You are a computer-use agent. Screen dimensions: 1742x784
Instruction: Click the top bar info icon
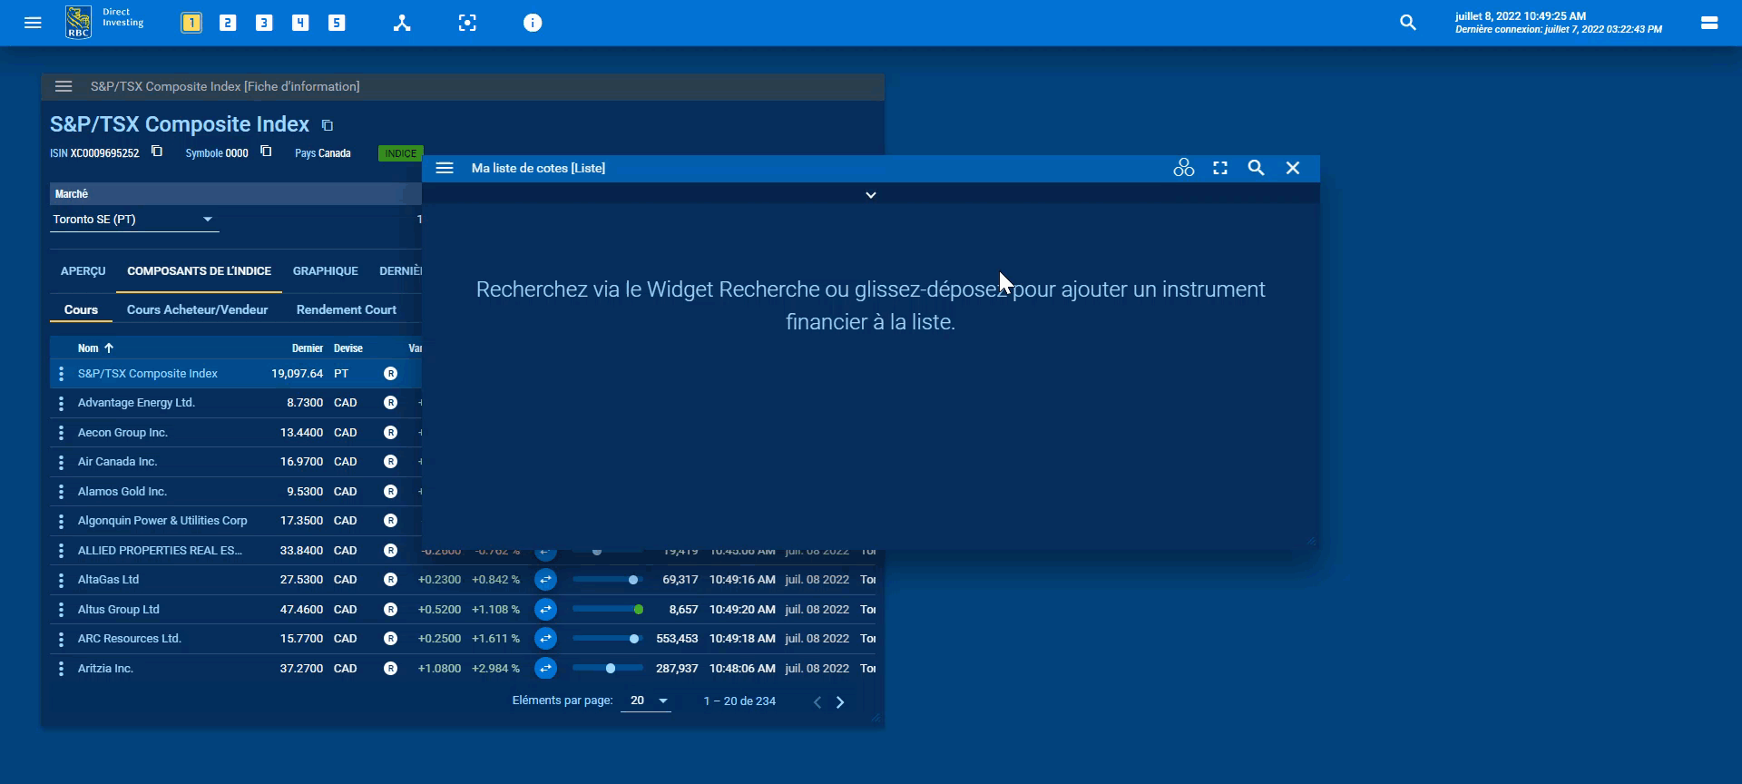533,23
